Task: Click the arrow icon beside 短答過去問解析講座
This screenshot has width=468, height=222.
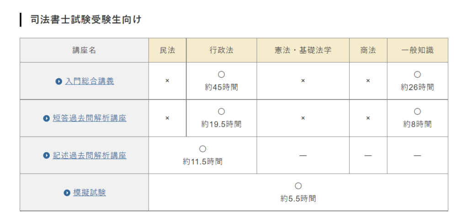Action: tap(46, 118)
